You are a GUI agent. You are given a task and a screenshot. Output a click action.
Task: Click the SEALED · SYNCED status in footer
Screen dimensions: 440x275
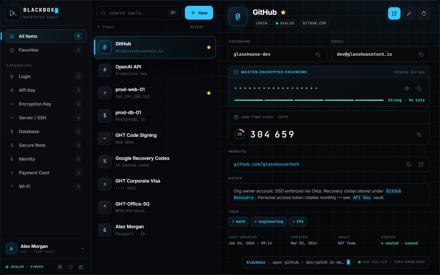(24, 267)
